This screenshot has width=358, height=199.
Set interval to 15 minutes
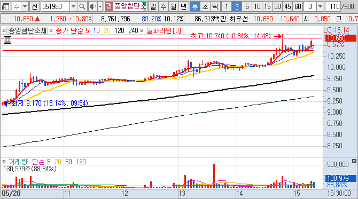tap(268, 6)
